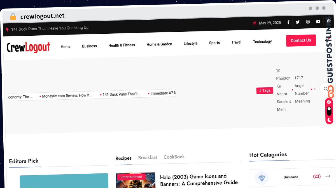The image size is (336, 188).
Task: Open the Sports menu item
Action: [214, 43]
